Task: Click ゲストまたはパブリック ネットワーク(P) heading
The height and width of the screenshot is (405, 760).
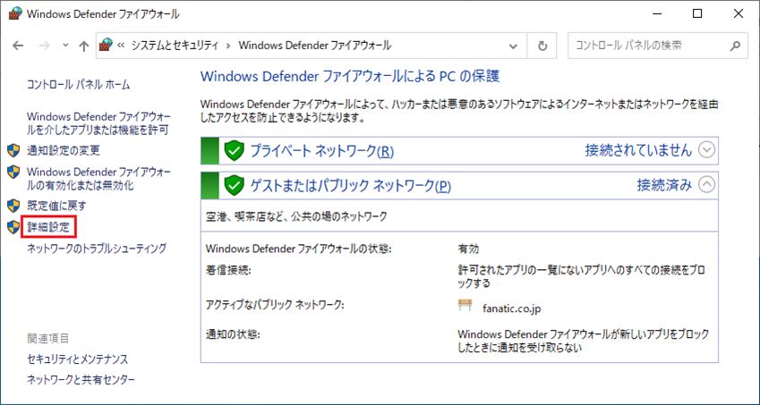Action: (x=350, y=185)
